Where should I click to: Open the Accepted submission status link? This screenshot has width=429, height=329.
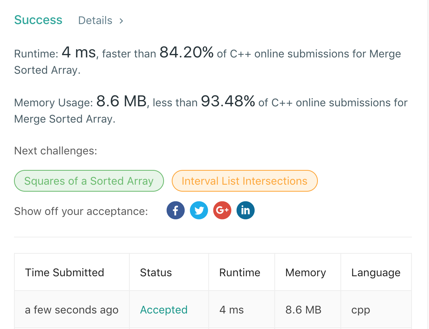(x=164, y=310)
